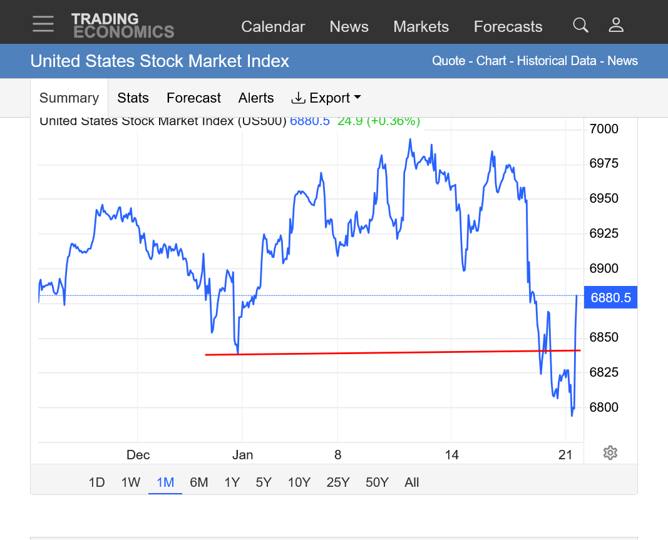Click the 6880.5 current price label
Screen dimensions: 668x540
point(610,298)
